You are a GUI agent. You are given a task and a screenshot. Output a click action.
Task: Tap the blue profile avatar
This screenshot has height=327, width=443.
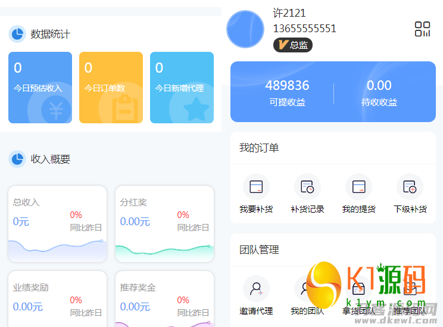(245, 29)
